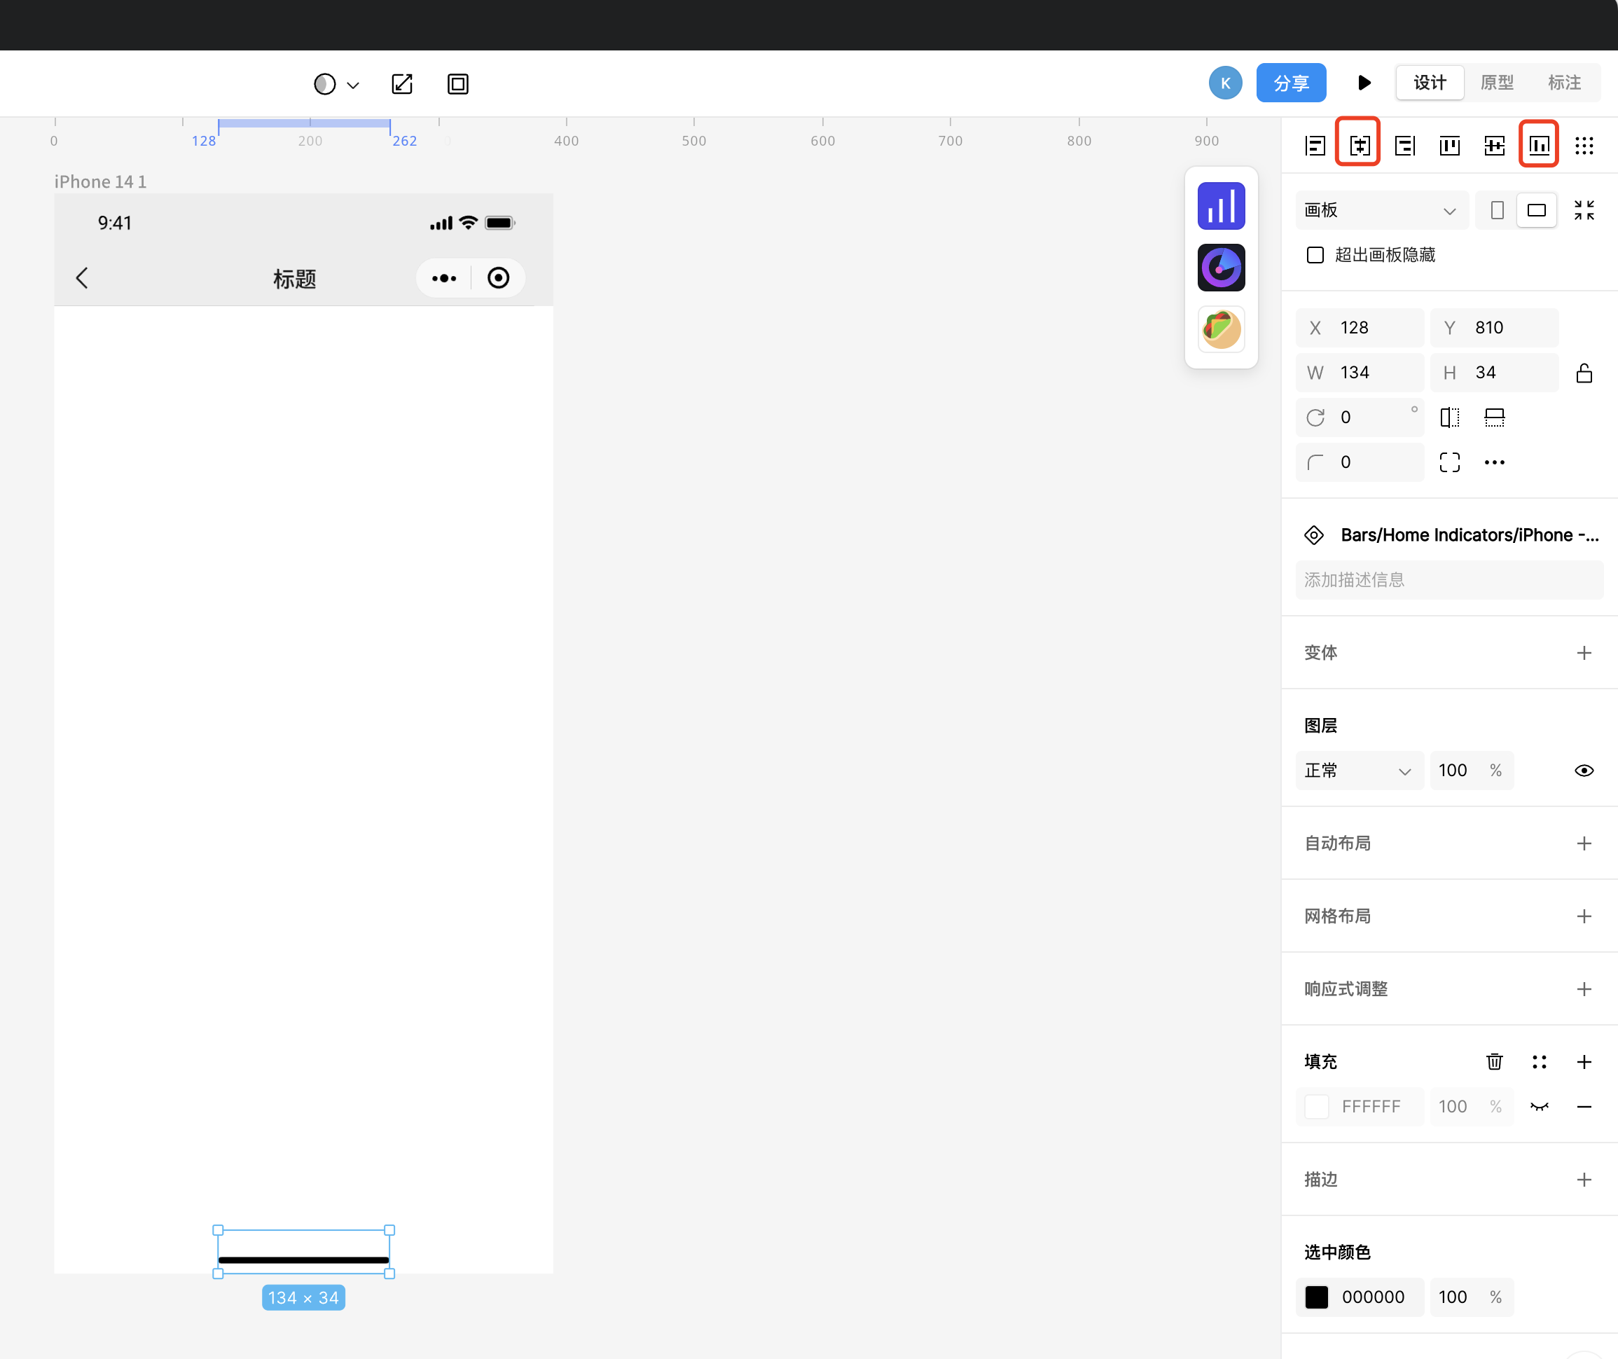Click the shrink-to-fit content icon
The height and width of the screenshot is (1359, 1618).
point(1583,210)
